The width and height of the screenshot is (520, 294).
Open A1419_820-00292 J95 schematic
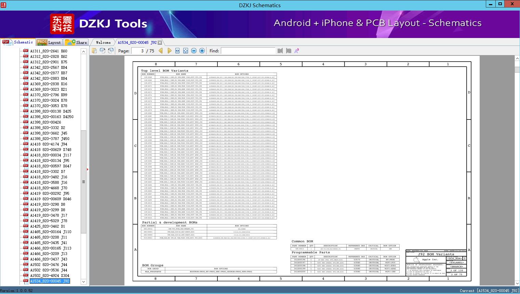[50, 193]
